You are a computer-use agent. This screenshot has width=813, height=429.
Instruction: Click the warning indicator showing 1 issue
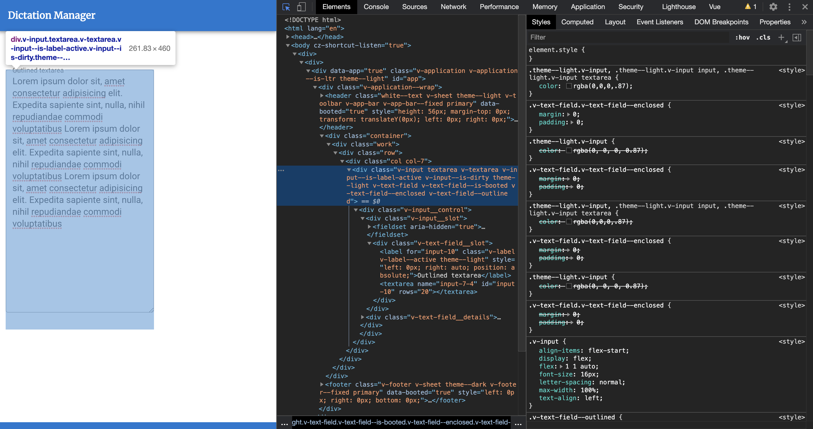[750, 6]
